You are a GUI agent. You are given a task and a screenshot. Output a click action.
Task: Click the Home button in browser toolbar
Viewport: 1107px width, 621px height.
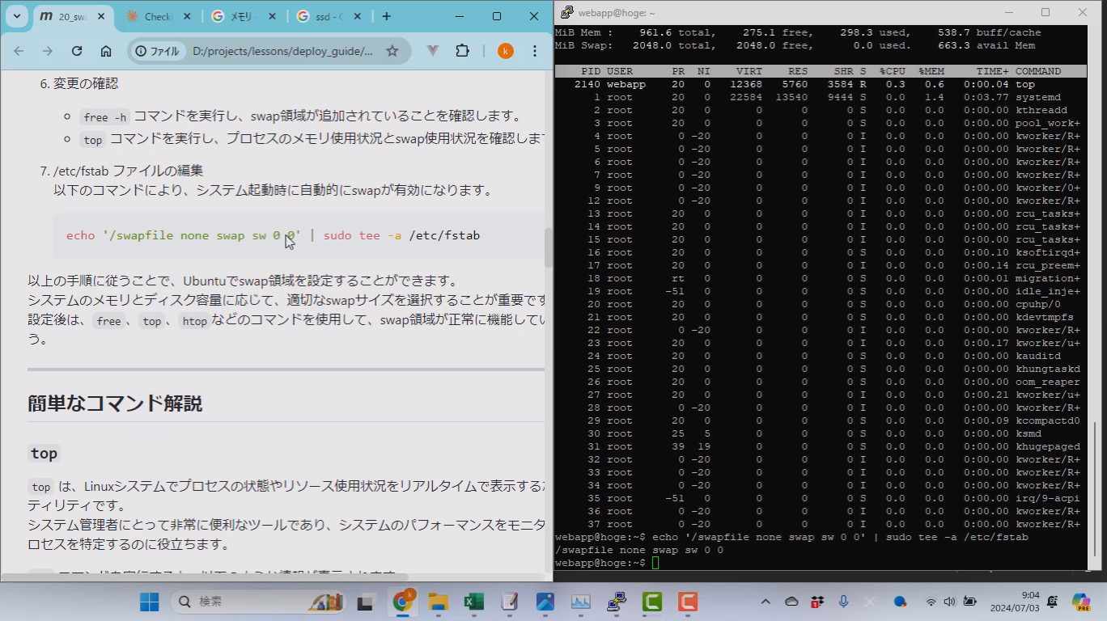click(106, 51)
